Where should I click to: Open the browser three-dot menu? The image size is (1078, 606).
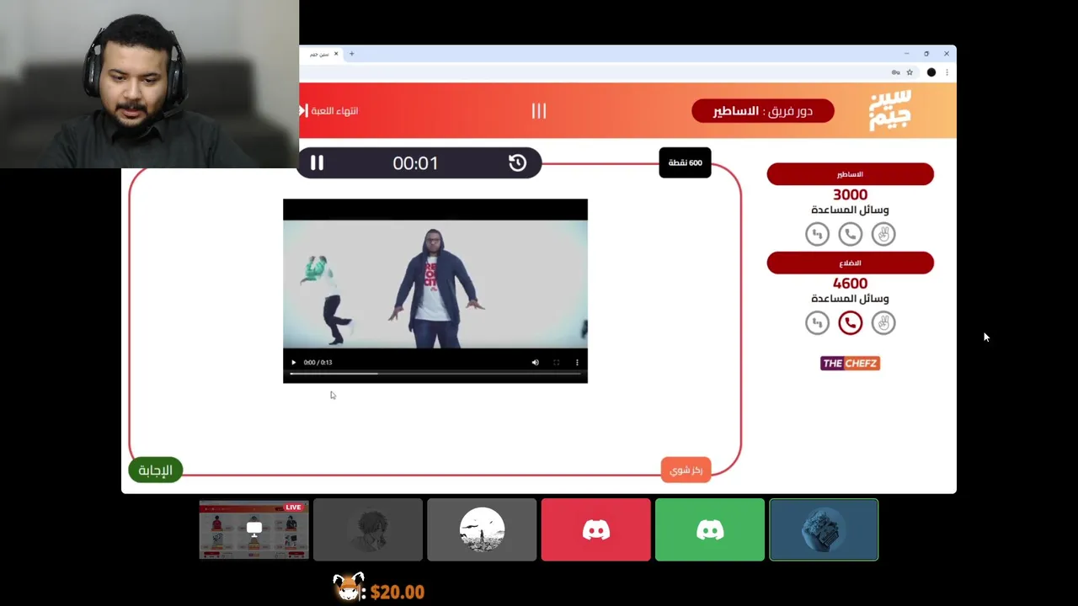pos(947,72)
